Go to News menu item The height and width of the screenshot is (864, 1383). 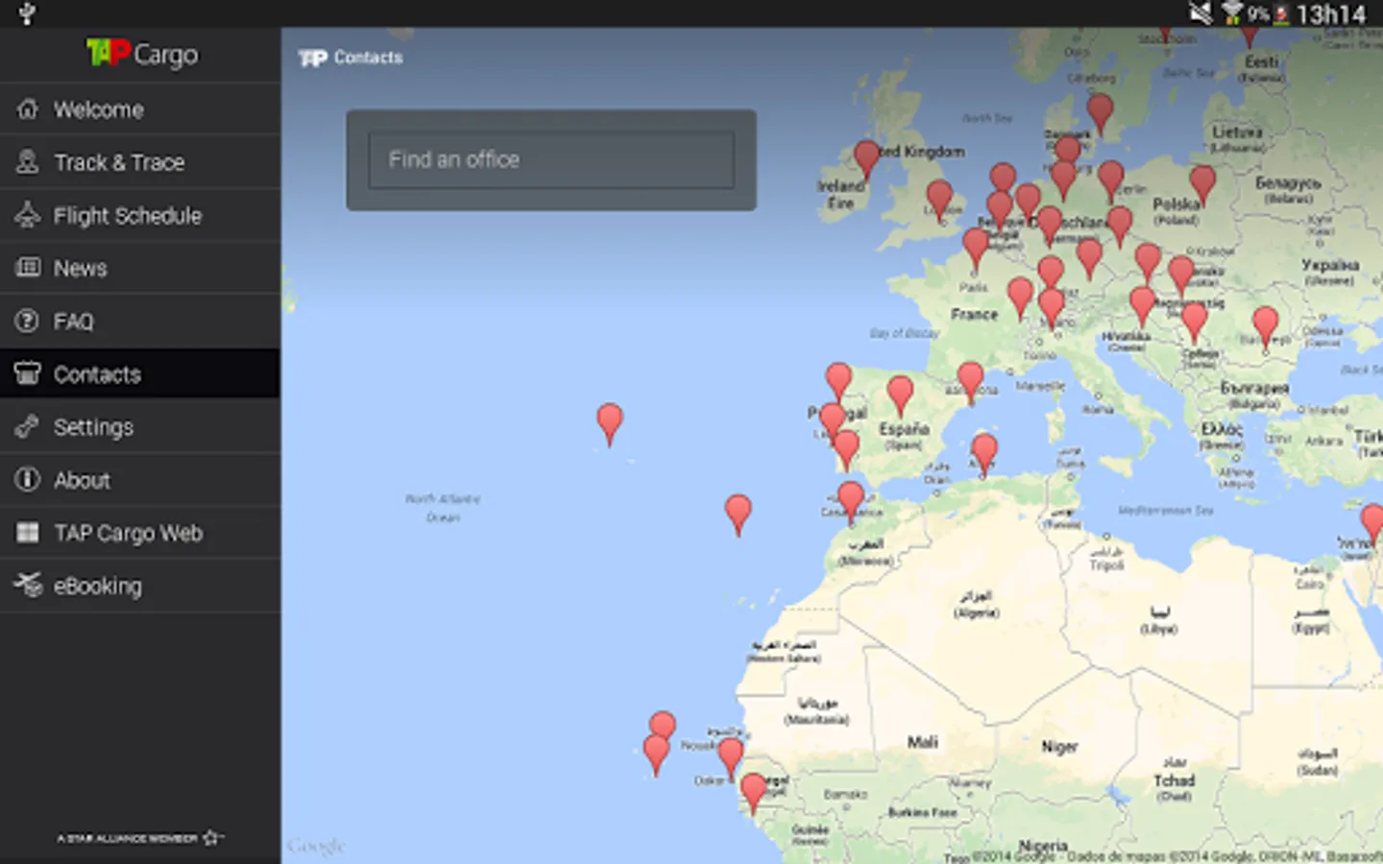[x=140, y=268]
